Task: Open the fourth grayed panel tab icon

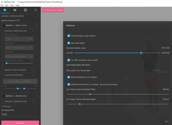Action: click(x=35, y=10)
